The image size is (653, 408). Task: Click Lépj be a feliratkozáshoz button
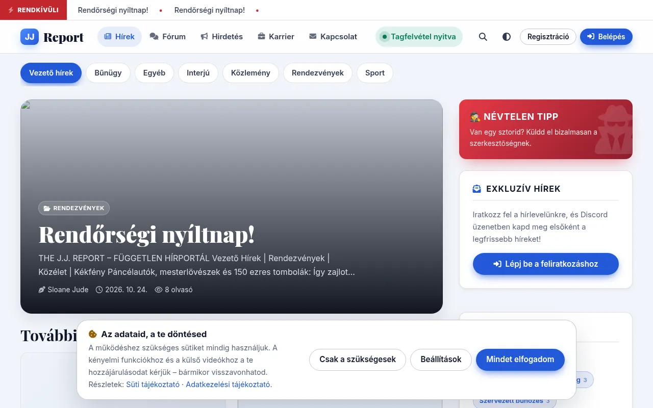[x=546, y=264]
